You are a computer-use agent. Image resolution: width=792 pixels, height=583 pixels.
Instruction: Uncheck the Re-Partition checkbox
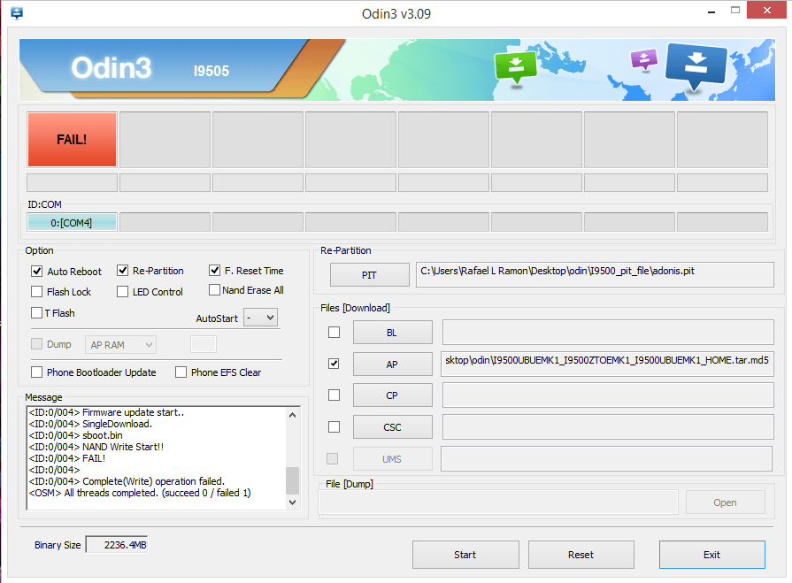pos(123,271)
